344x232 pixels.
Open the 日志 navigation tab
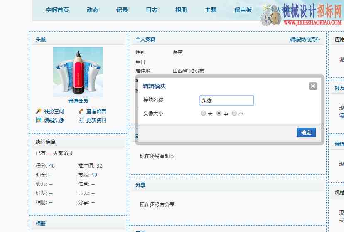(152, 10)
